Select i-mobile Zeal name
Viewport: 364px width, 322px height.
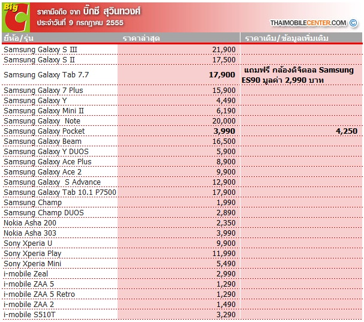coord(26,274)
